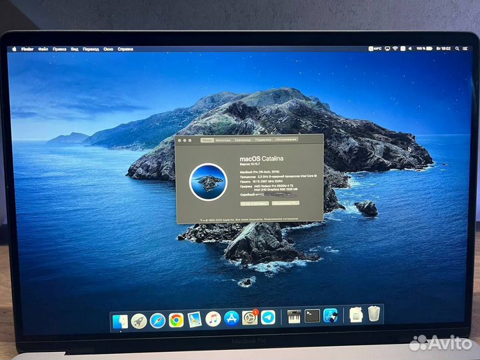Screen dimensions: 480x360
Task: Open the Trash in Dock
Action: tap(374, 313)
